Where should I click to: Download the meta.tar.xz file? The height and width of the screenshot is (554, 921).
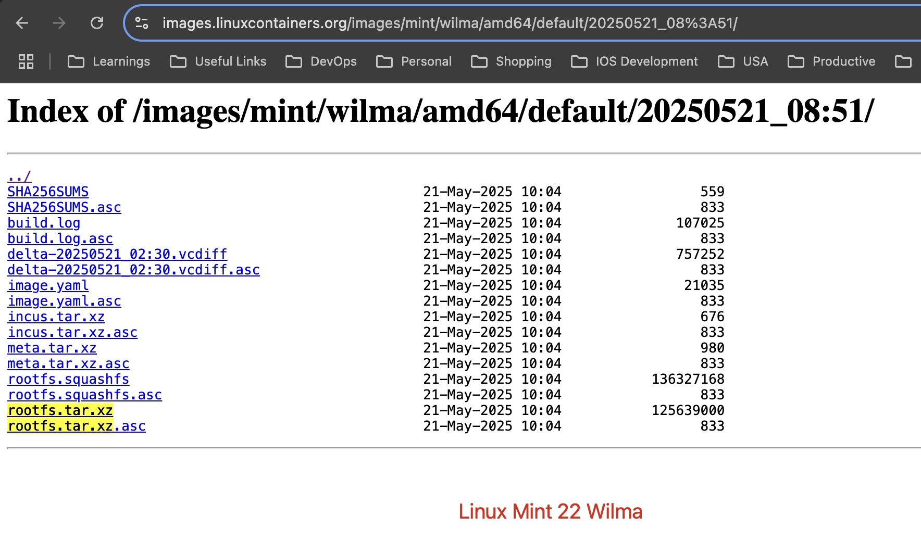pos(52,348)
